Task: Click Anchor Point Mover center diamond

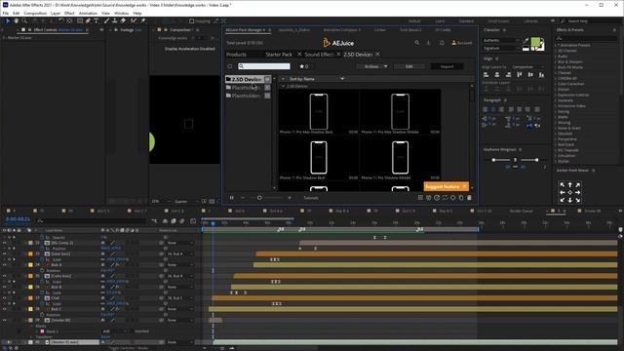Action: pyautogui.click(x=569, y=193)
